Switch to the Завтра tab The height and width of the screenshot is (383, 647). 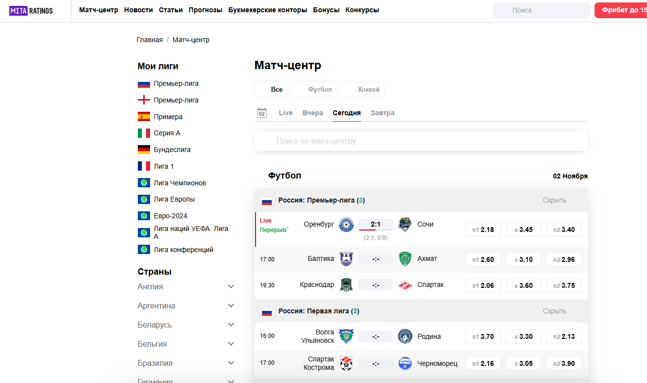(x=382, y=112)
